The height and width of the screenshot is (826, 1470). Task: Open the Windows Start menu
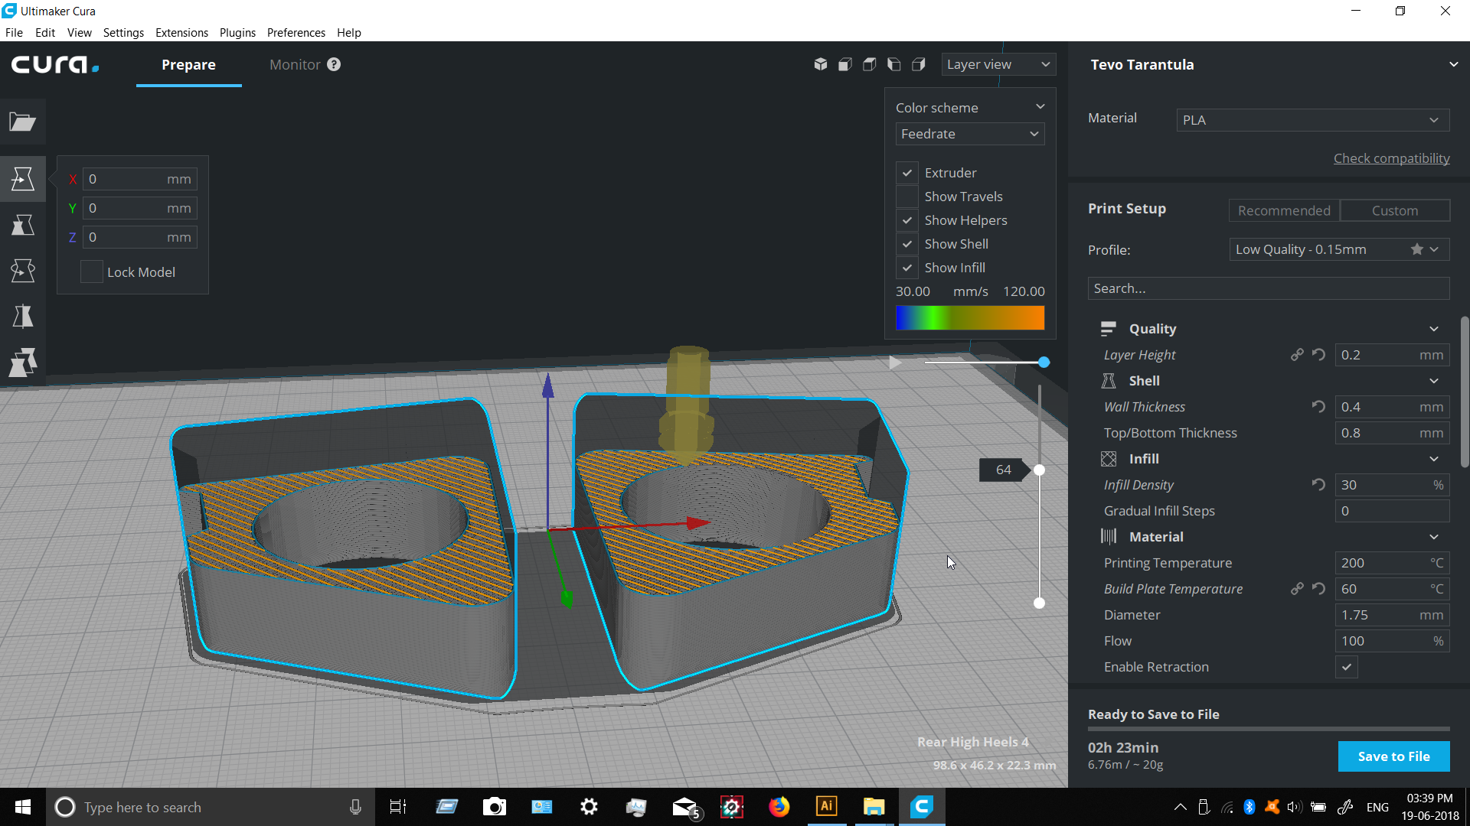tap(23, 807)
